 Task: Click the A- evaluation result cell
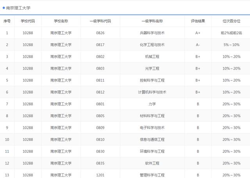tap(198, 45)
